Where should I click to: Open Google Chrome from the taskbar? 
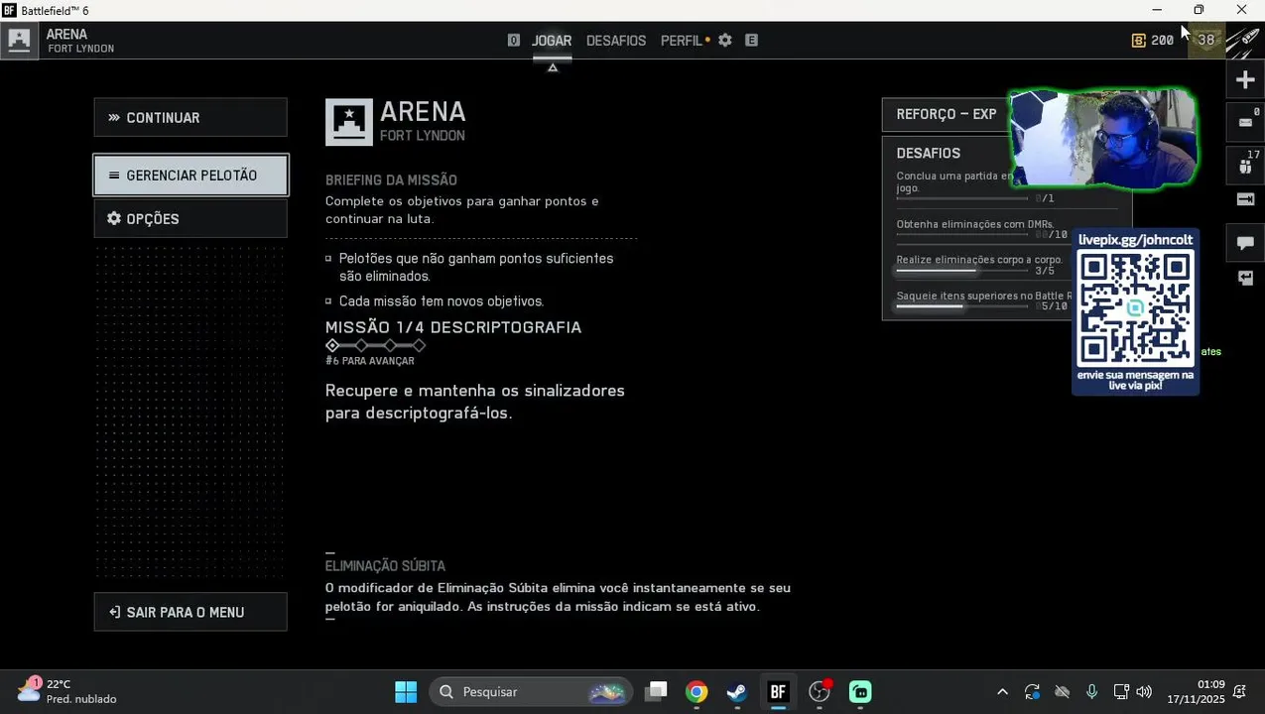point(696,691)
